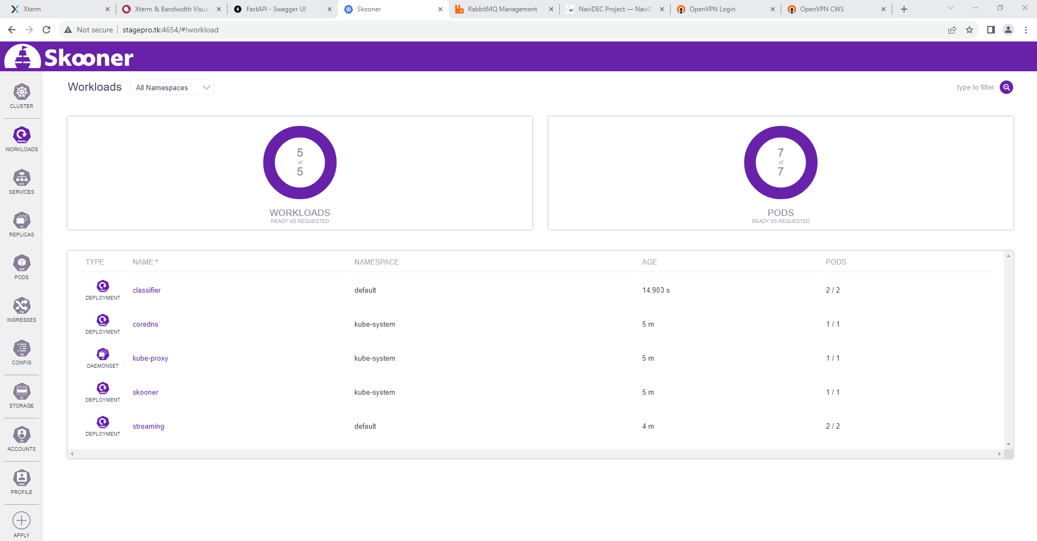This screenshot has height=541, width=1037.
Task: Click the Namespace column header
Action: [376, 262]
